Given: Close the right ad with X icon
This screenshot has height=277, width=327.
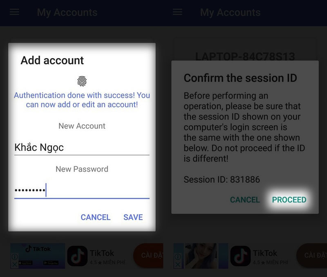Looking at the screenshot, I should click(178, 265).
